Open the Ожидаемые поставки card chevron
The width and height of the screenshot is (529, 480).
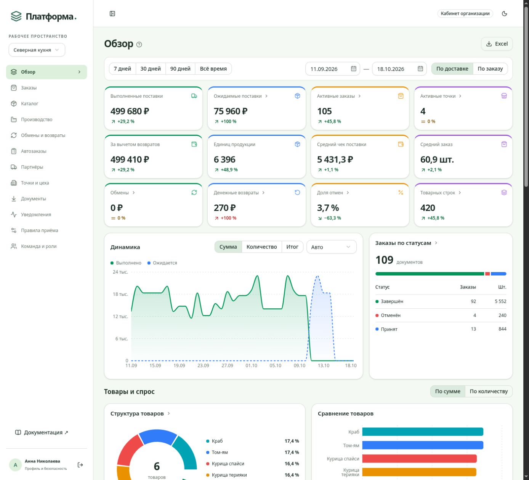tap(266, 96)
